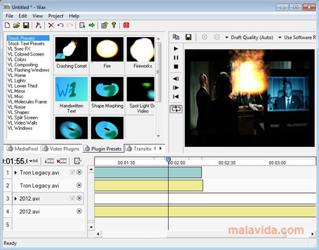Select the Fire preset thumbnail

107,49
